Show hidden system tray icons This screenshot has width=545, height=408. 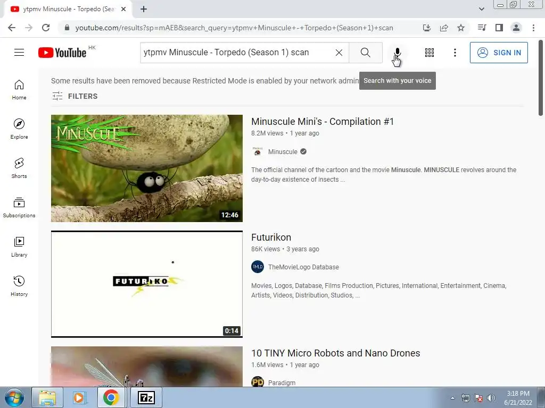[452, 398]
